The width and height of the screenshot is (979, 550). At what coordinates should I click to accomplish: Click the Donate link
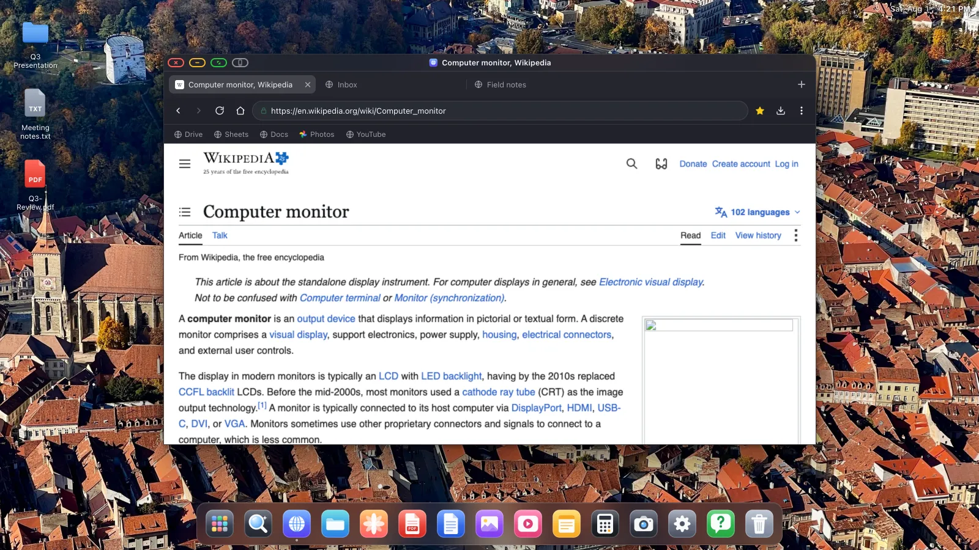tap(693, 164)
